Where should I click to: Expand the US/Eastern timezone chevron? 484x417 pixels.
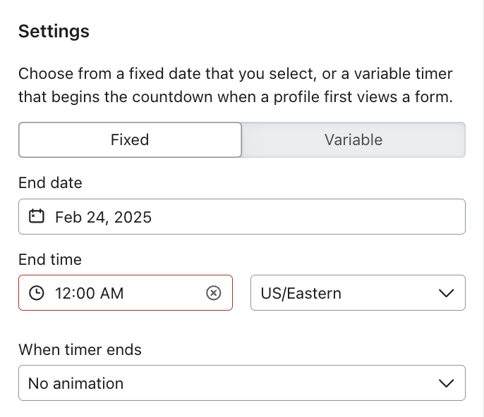pyautogui.click(x=446, y=293)
